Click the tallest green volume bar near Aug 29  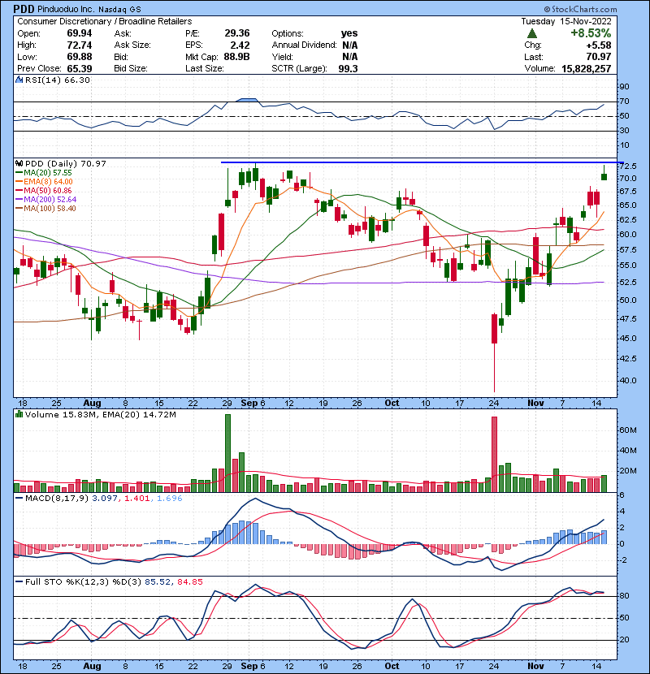point(228,453)
